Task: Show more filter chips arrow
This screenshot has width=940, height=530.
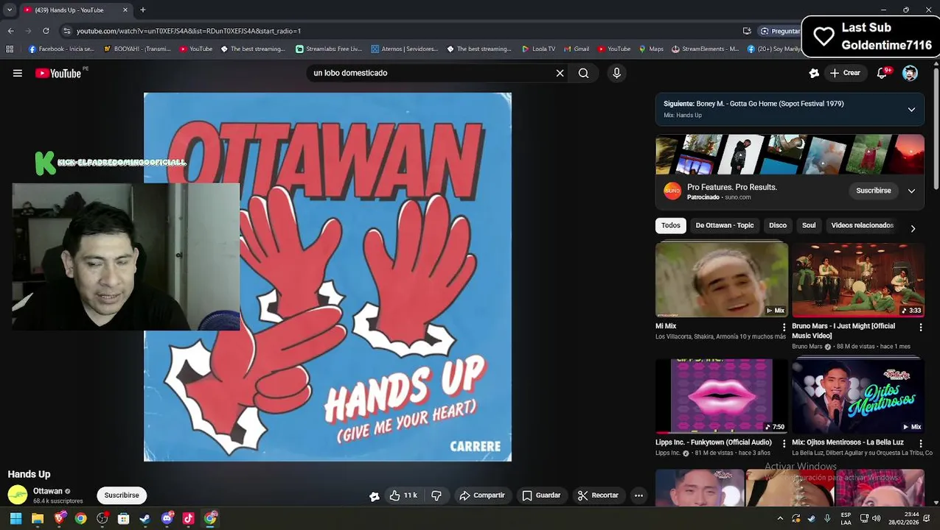Action: [x=913, y=228]
